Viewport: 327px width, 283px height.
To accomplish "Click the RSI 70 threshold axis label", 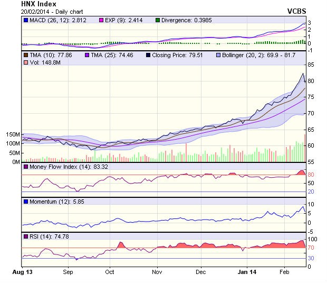I will coord(312,248).
